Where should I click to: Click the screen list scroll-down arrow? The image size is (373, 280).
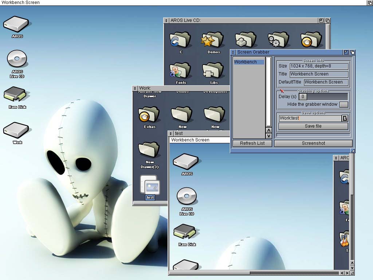pos(268,136)
